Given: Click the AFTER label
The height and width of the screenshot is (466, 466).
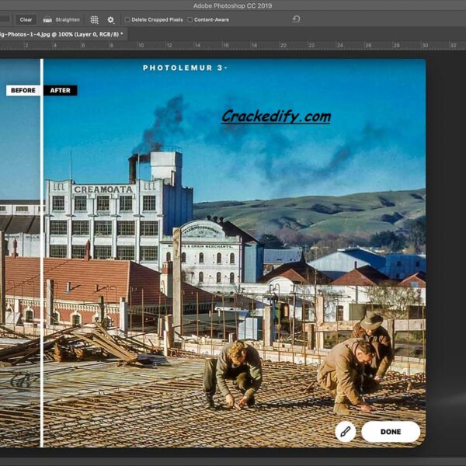Looking at the screenshot, I should (61, 90).
